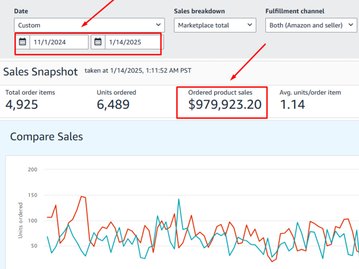Click the Units ordered value 6,489
Viewport: 359px width, 269px height.
pyautogui.click(x=113, y=104)
